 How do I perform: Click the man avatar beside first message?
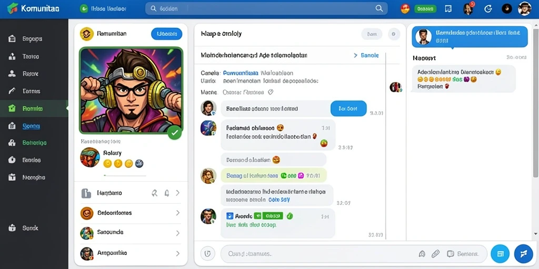coord(208,108)
